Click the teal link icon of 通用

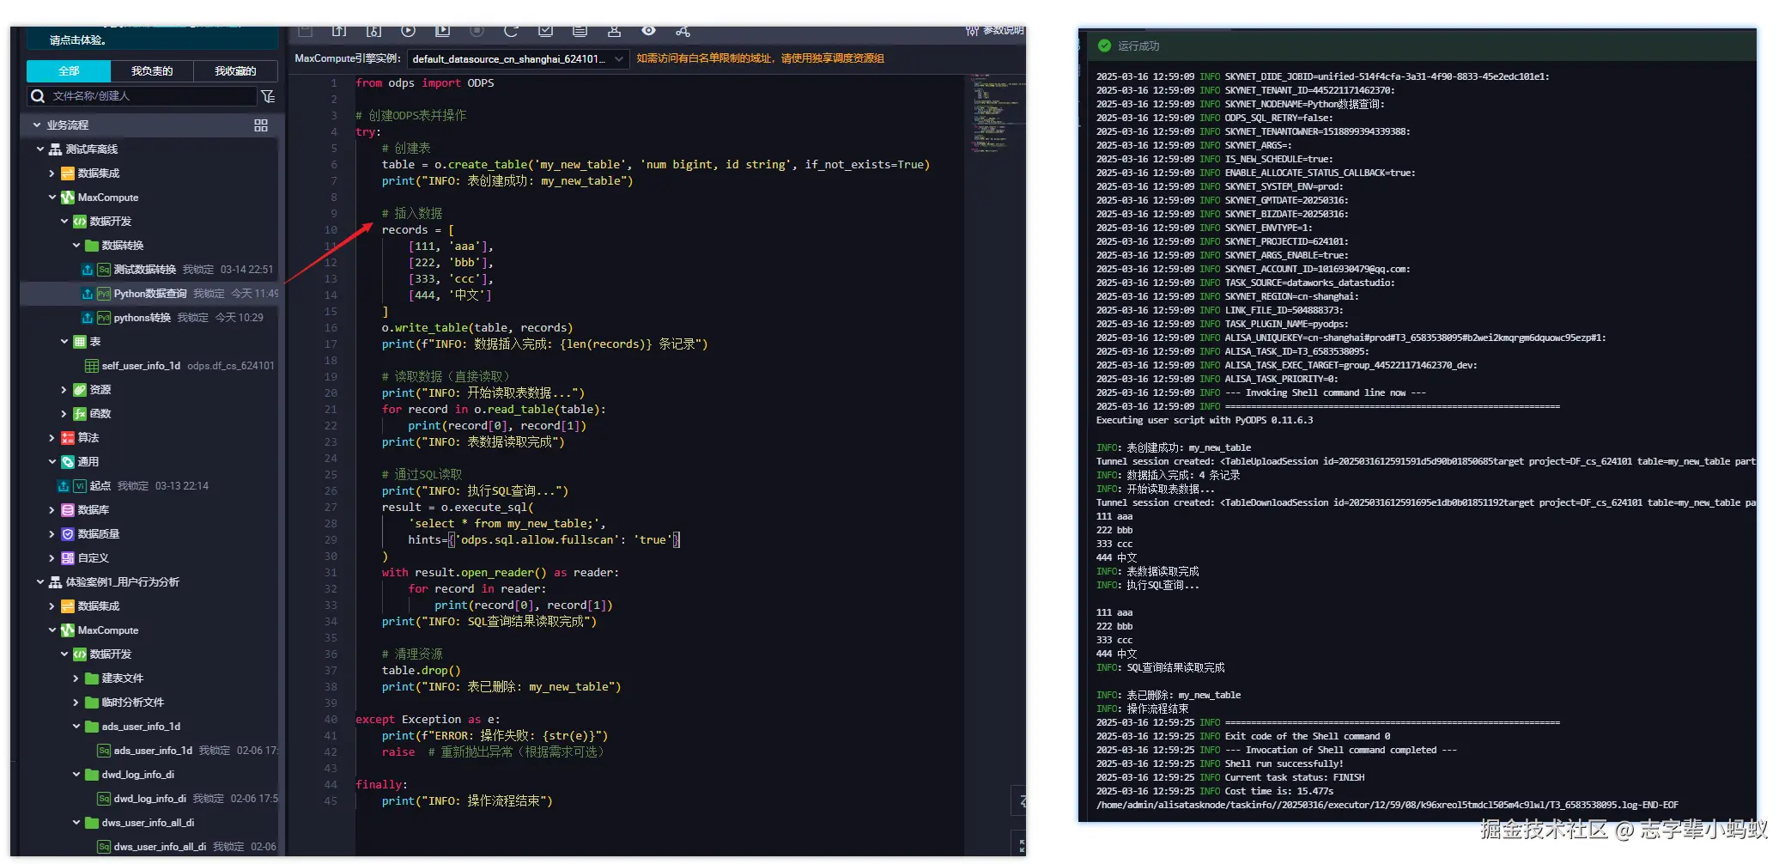68,462
